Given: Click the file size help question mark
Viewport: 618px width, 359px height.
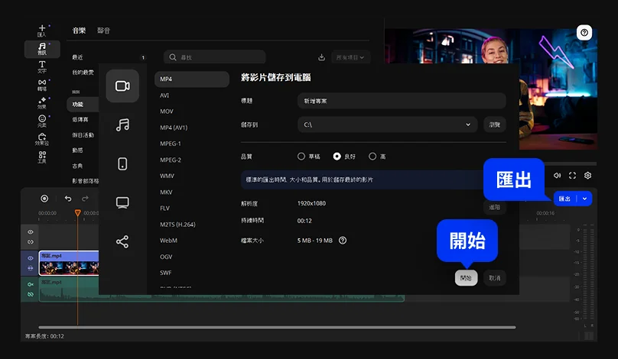Looking at the screenshot, I should (343, 240).
